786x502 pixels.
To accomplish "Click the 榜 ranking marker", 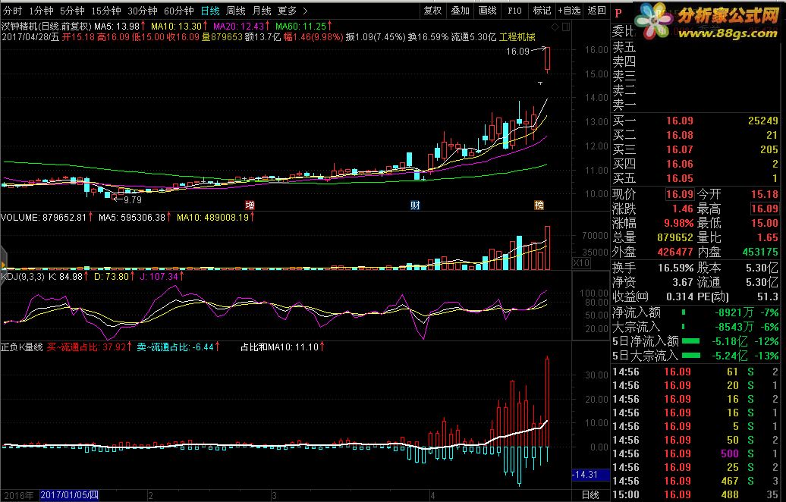I will pyautogui.click(x=539, y=205).
